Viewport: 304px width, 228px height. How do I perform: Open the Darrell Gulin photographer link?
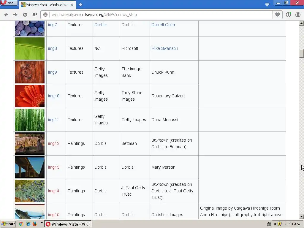163,25
